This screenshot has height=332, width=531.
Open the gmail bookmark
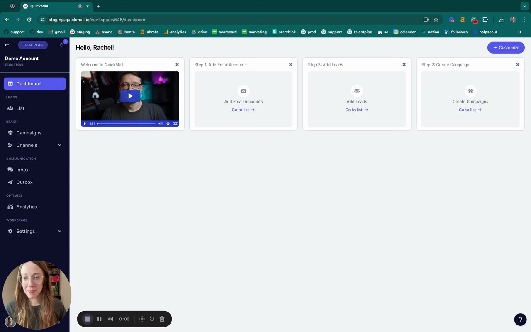(x=56, y=32)
